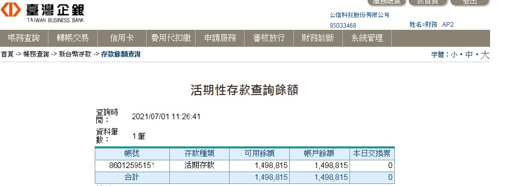Select company ID 85033468
This screenshot has height=186, width=505.
pos(343,26)
